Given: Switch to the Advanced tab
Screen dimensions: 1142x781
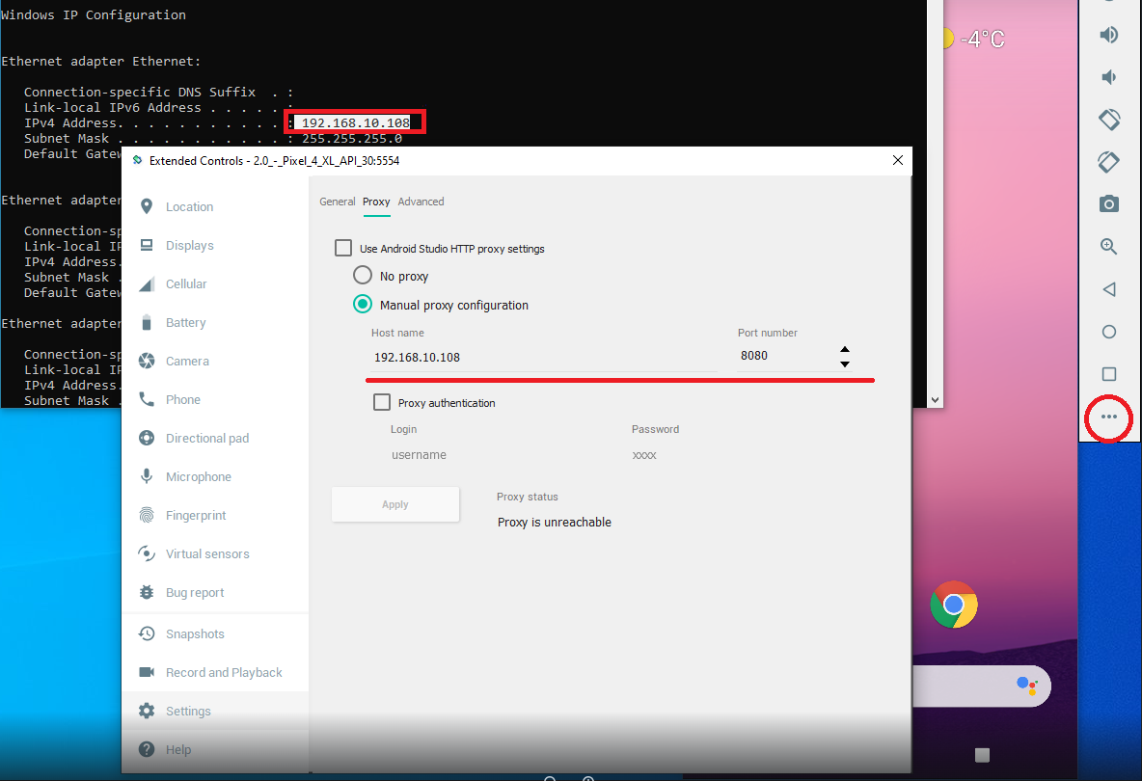Looking at the screenshot, I should point(421,202).
